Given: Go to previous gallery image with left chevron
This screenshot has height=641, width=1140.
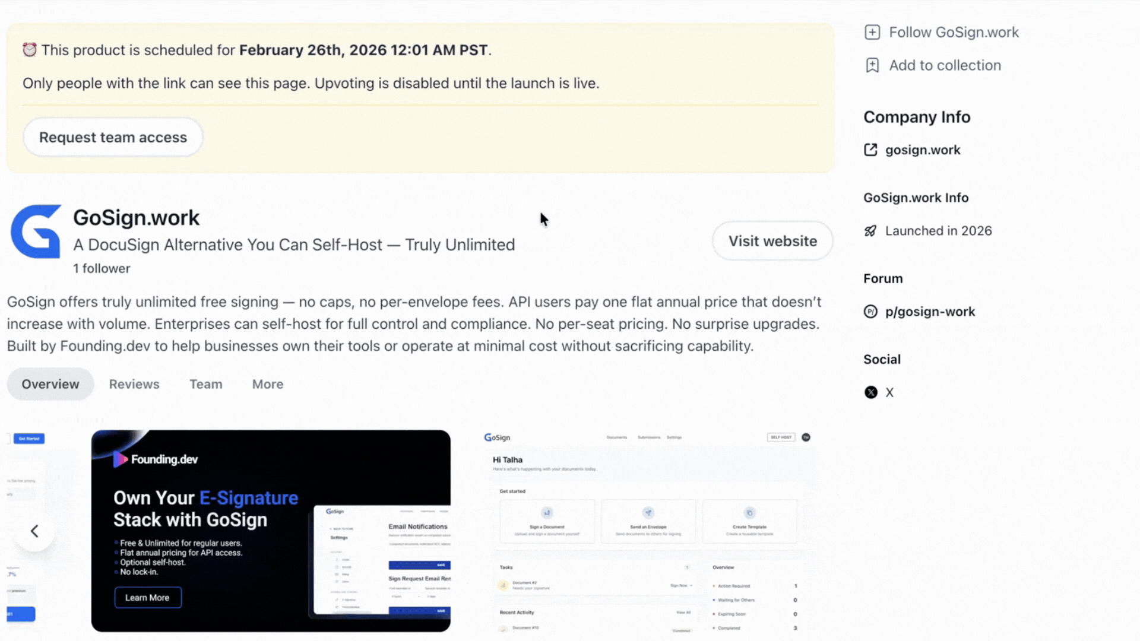Looking at the screenshot, I should pos(34,531).
